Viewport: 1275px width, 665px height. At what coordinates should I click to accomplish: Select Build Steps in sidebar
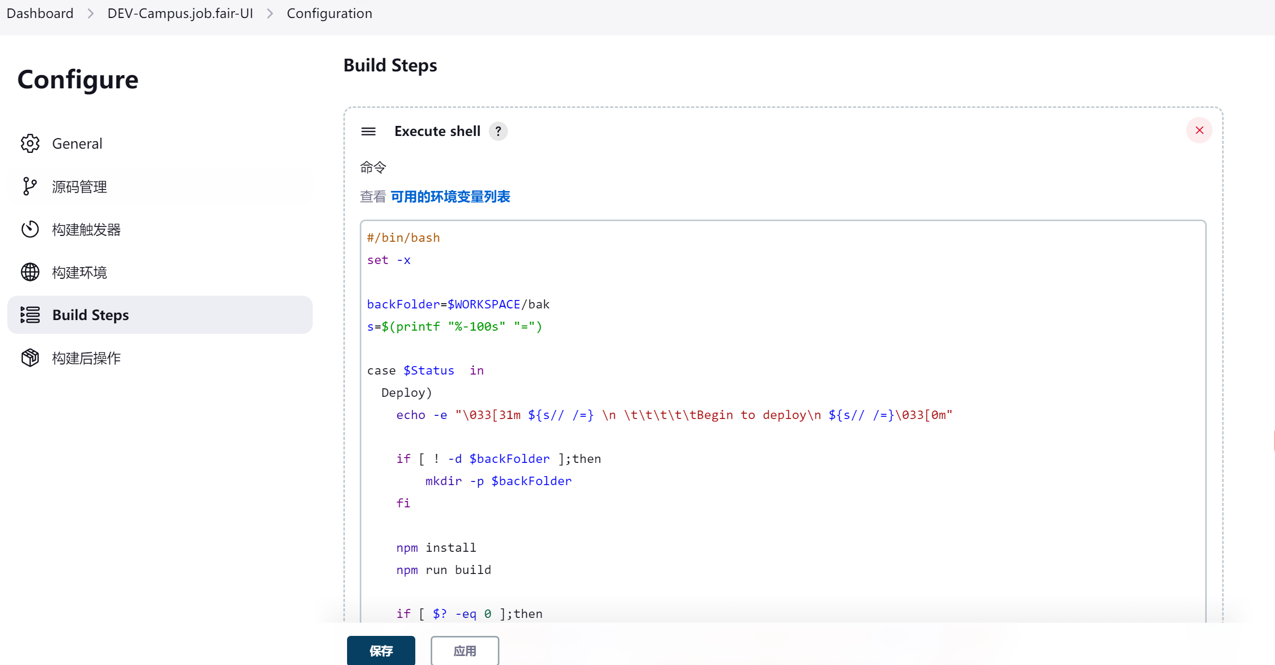pos(160,315)
